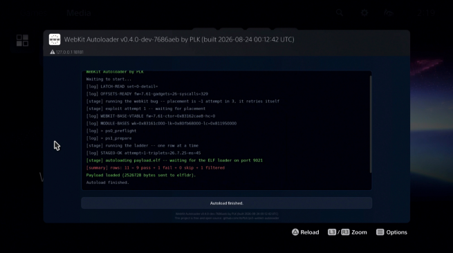Click the ps0_preflight log line
Image resolution: width=453 pixels, height=253 pixels.
click(x=111, y=131)
